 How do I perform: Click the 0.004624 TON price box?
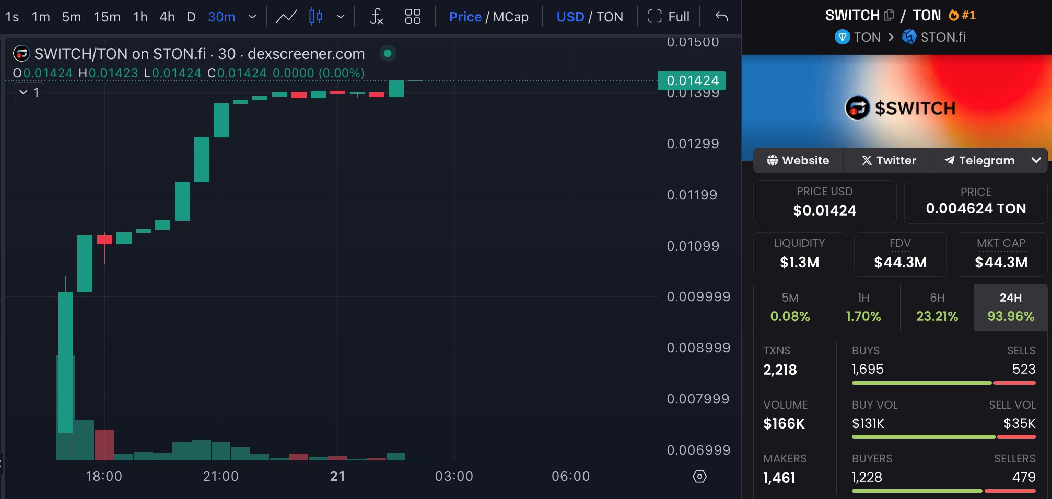pos(976,202)
